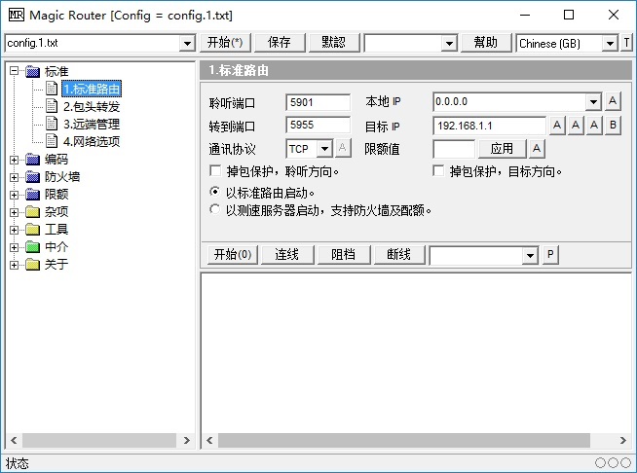Image resolution: width=637 pixels, height=473 pixels.
Task: Enable 掉包保护，聆听方向 checkbox
Action: point(215,170)
